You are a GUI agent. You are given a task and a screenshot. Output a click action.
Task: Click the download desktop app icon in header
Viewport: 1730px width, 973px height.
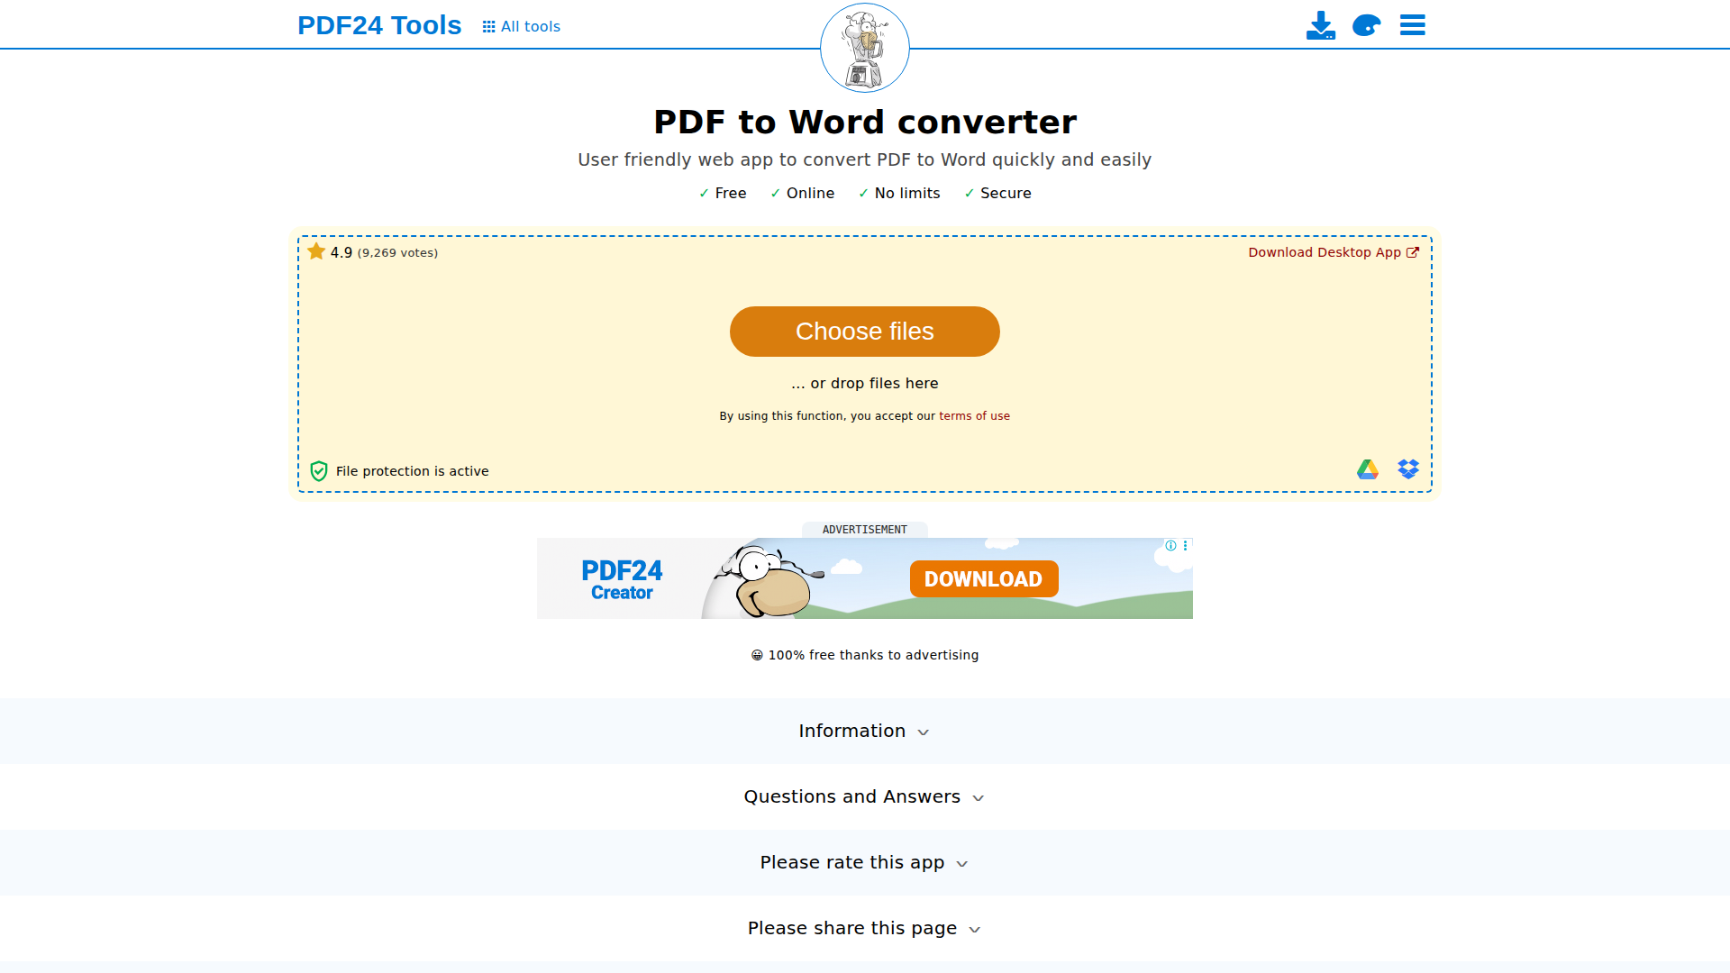pyautogui.click(x=1321, y=25)
